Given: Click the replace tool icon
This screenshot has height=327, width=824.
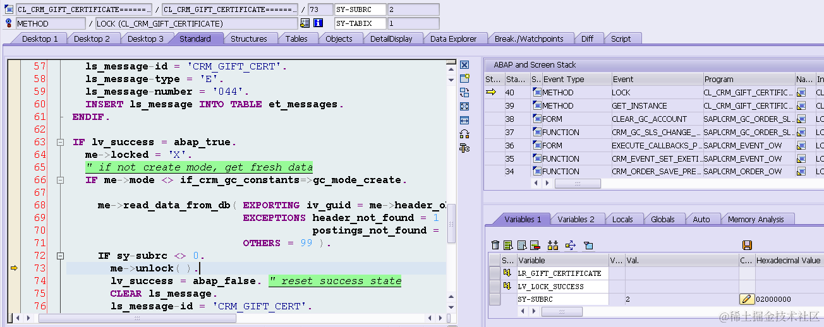Looking at the screenshot, I should 464,92.
